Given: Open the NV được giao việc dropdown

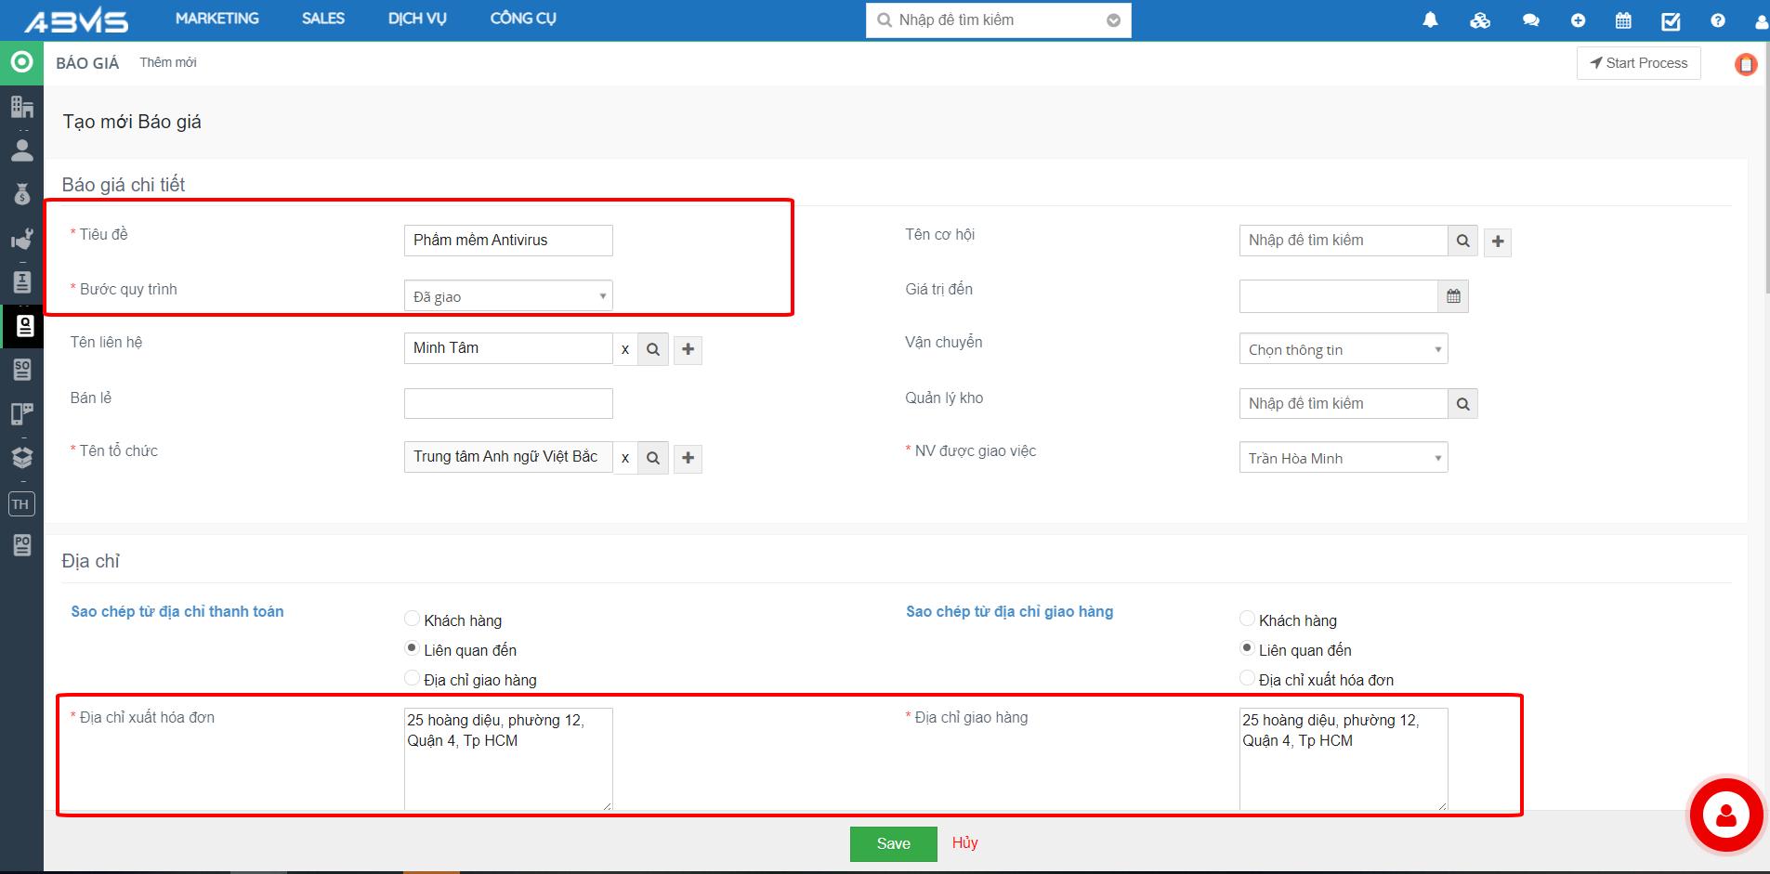Looking at the screenshot, I should (1343, 458).
